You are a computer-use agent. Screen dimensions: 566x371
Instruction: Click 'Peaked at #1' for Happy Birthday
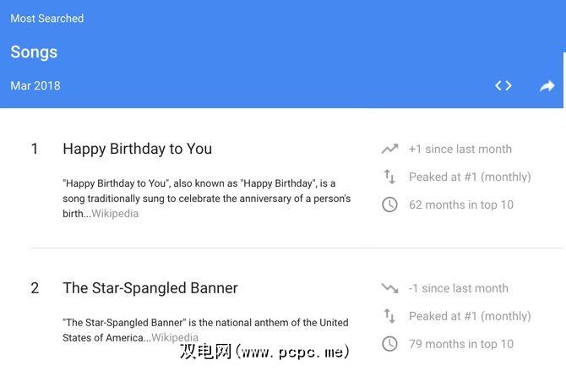pyautogui.click(x=470, y=177)
